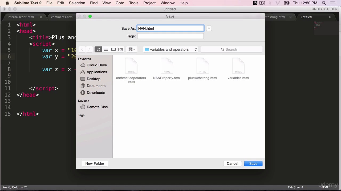Open the Find menu
The image size is (341, 191).
point(94,3)
